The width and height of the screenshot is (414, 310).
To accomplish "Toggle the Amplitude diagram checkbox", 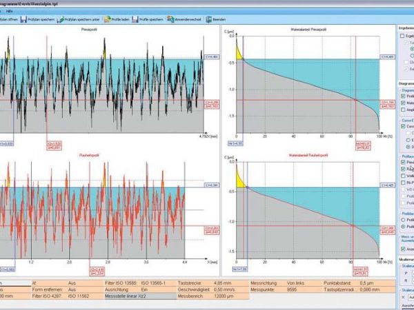I will tap(403, 110).
